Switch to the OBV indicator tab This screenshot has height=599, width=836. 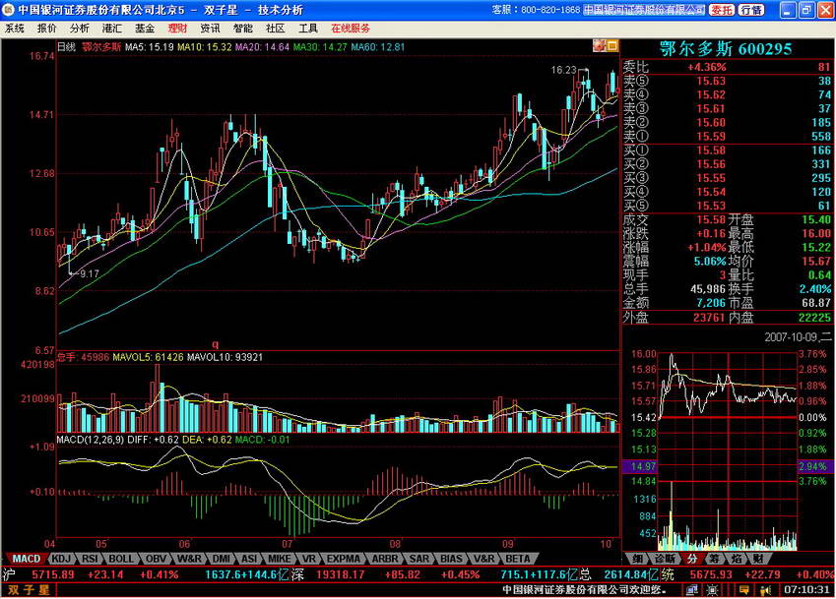coord(157,559)
